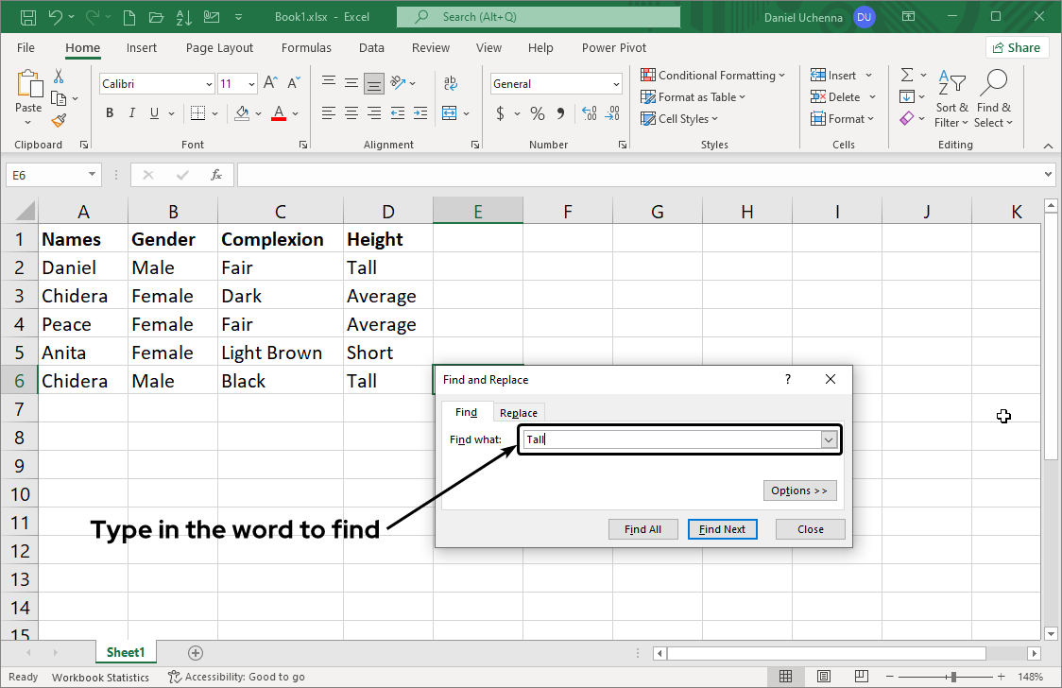The height and width of the screenshot is (688, 1062).
Task: Switch to Page Break Preview view
Action: click(x=860, y=677)
